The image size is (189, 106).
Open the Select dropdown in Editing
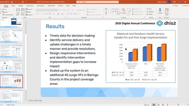[x=150, y=14]
